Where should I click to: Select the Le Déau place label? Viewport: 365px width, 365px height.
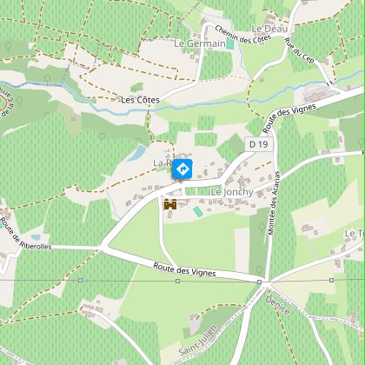269,29
